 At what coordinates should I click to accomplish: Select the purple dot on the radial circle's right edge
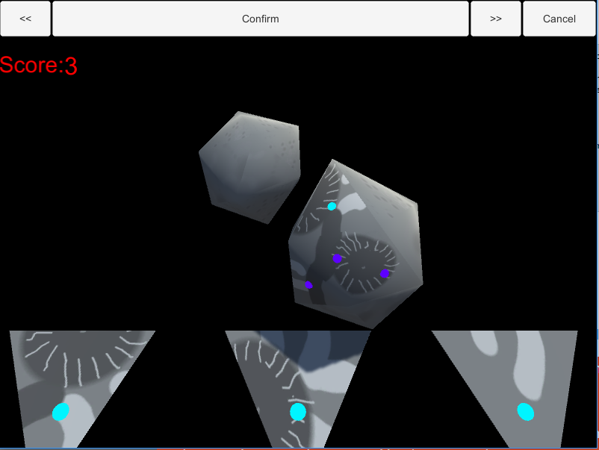coord(385,273)
